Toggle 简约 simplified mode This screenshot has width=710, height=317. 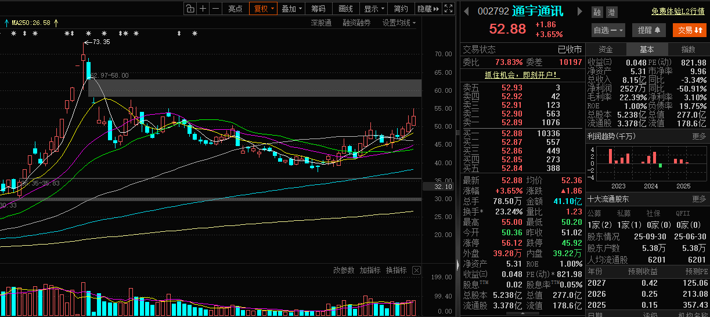click(x=401, y=8)
